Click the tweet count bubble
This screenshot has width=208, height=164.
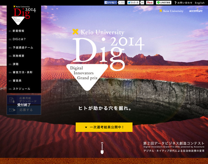tap(142, 2)
